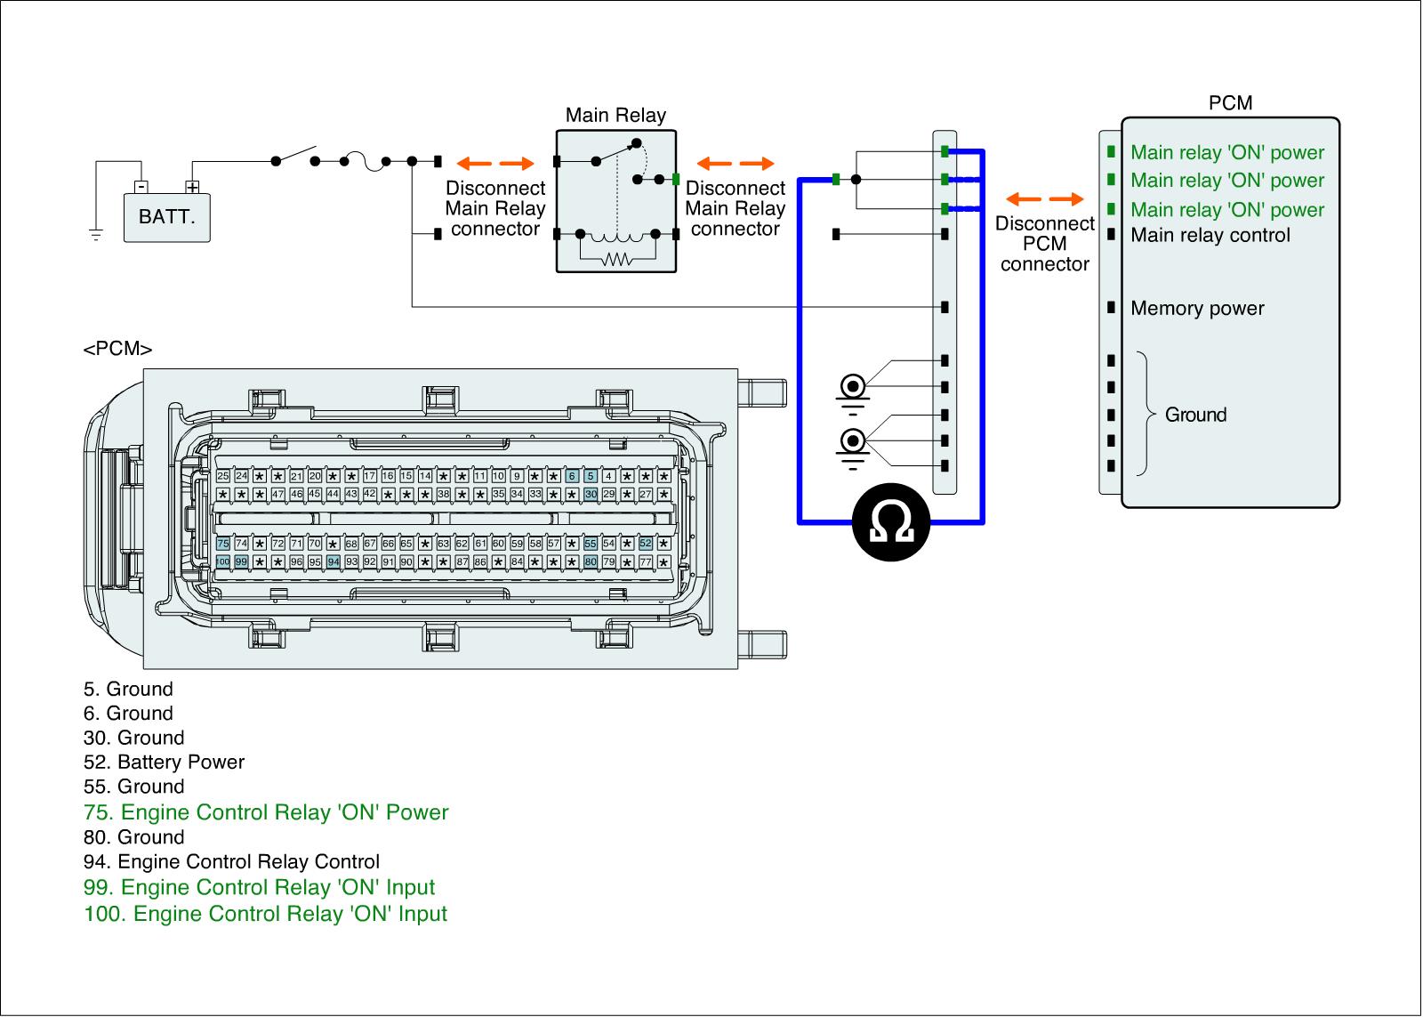Click the upper chassis ground terminal symbol
The image size is (1423, 1017).
853,387
